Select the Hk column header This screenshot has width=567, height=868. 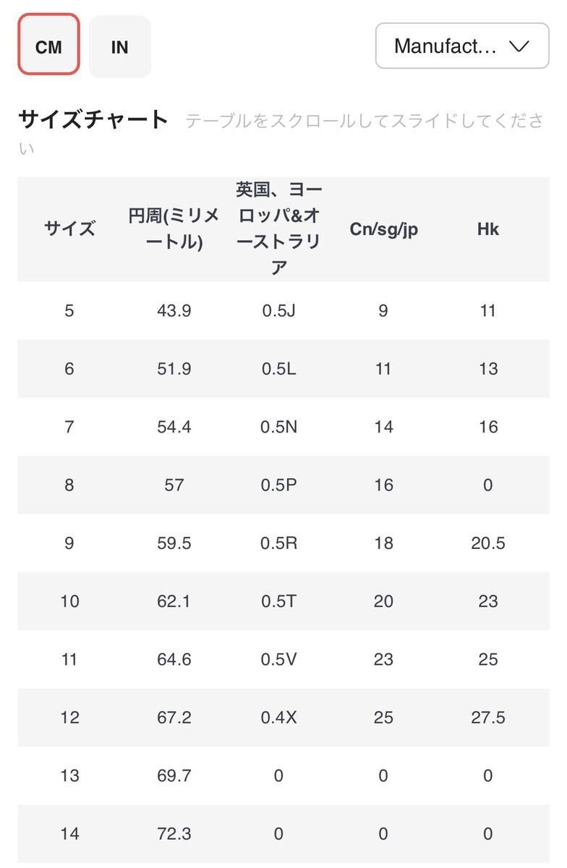tap(488, 228)
